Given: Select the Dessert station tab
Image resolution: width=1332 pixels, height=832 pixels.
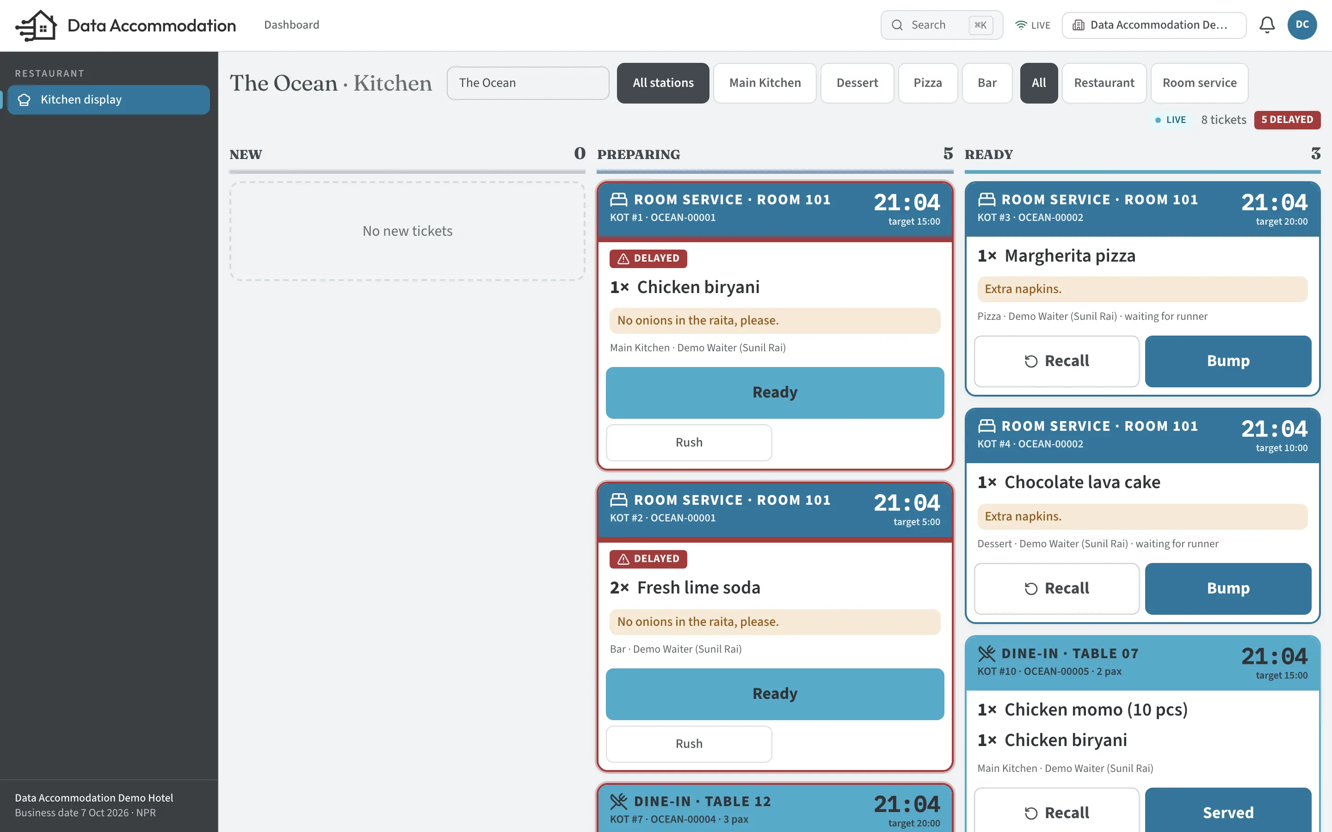Looking at the screenshot, I should click(857, 83).
